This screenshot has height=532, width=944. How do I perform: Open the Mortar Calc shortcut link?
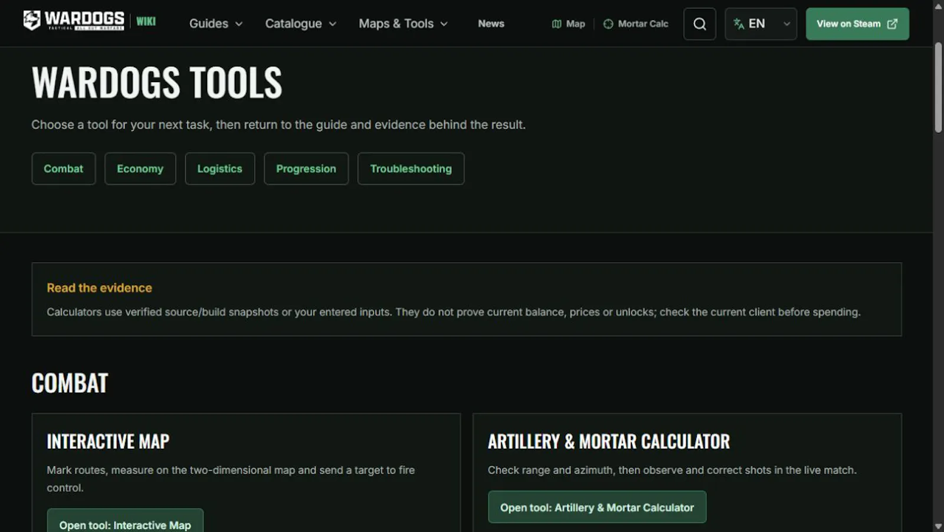pos(635,24)
